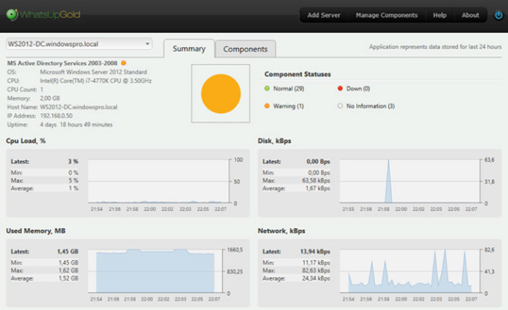Screen dimensions: 508x310
Task: Click the large orange status circle
Action: [221, 94]
